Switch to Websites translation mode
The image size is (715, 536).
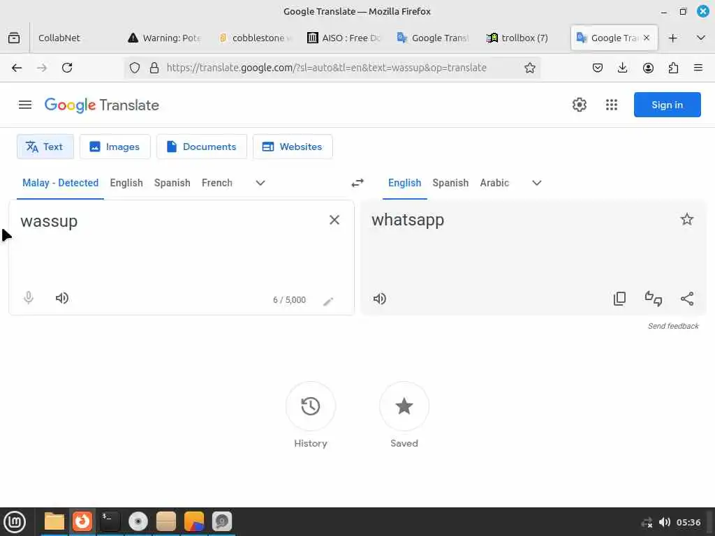293,147
